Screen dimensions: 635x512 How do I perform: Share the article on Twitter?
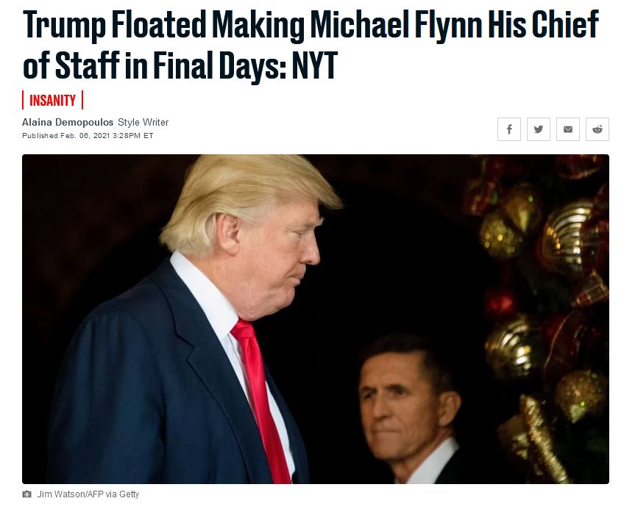coord(538,129)
